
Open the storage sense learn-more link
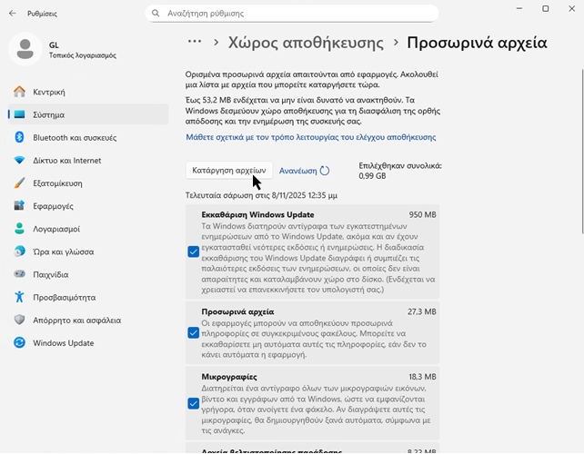pos(310,137)
